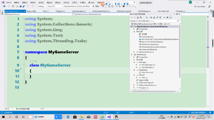The height and width of the screenshot is (120, 214).
Task: Open the 工具(T) menu
Action: [x=74, y=2]
